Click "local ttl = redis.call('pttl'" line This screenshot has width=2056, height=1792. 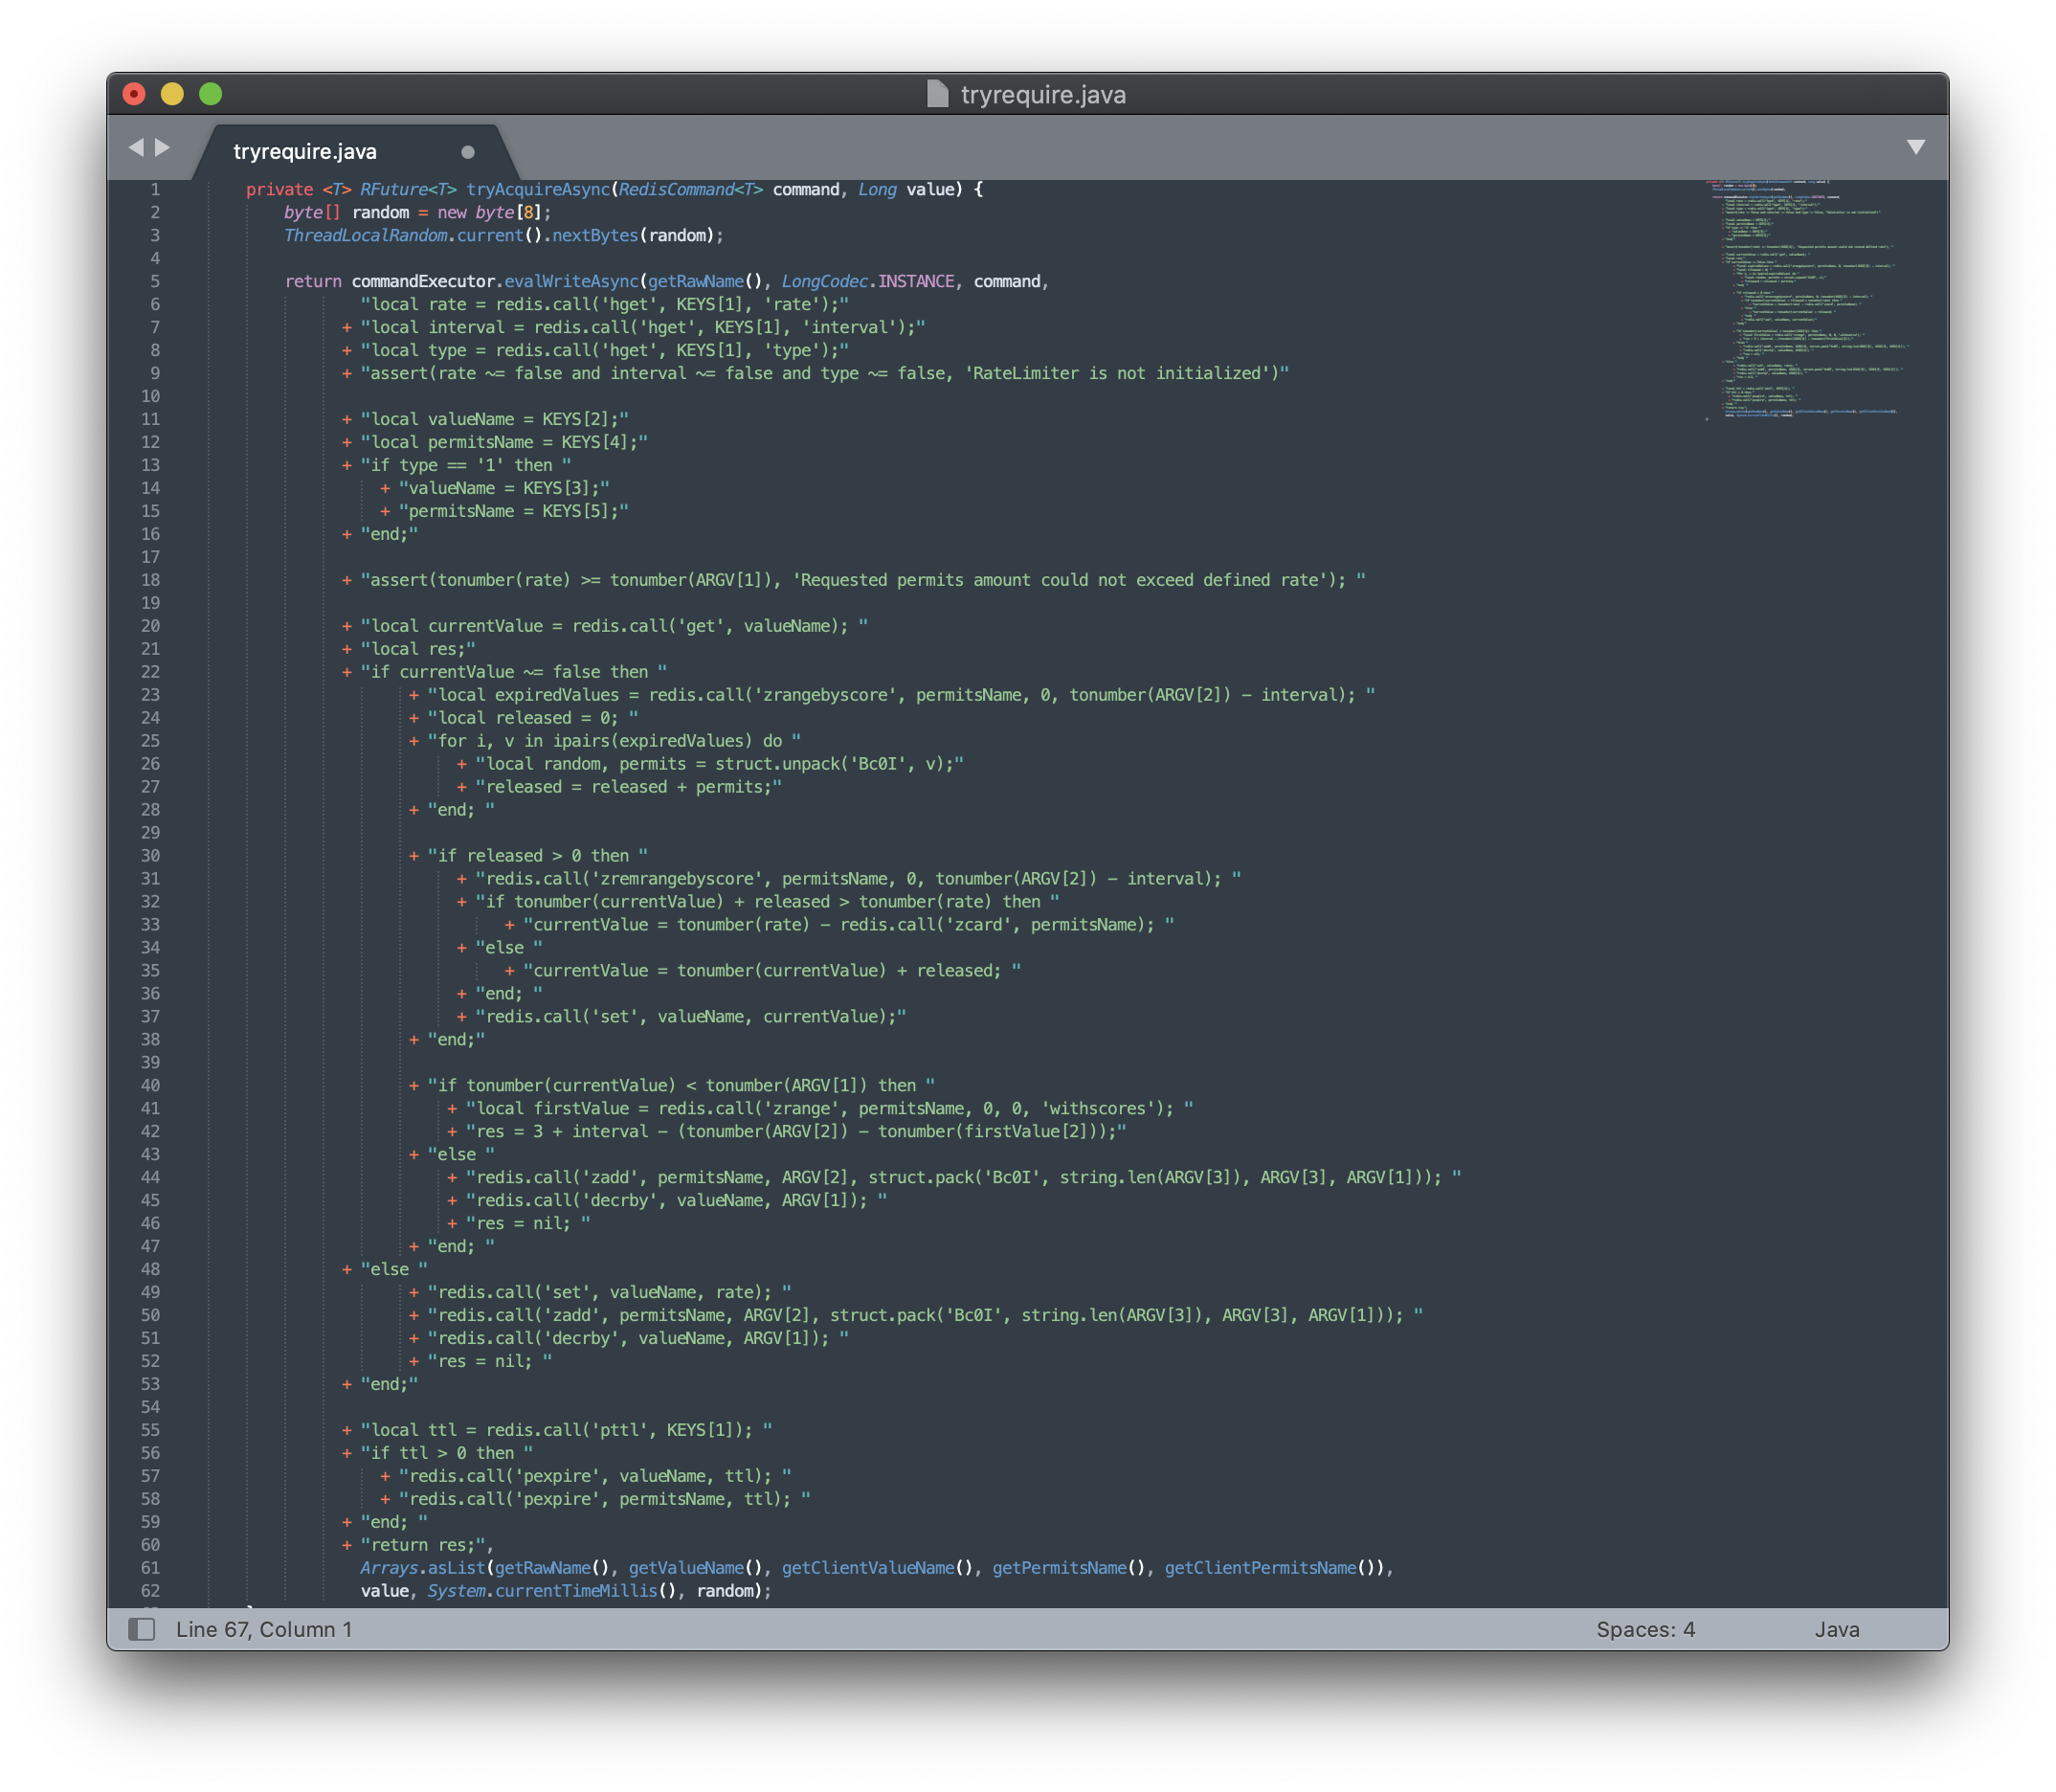566,1430
